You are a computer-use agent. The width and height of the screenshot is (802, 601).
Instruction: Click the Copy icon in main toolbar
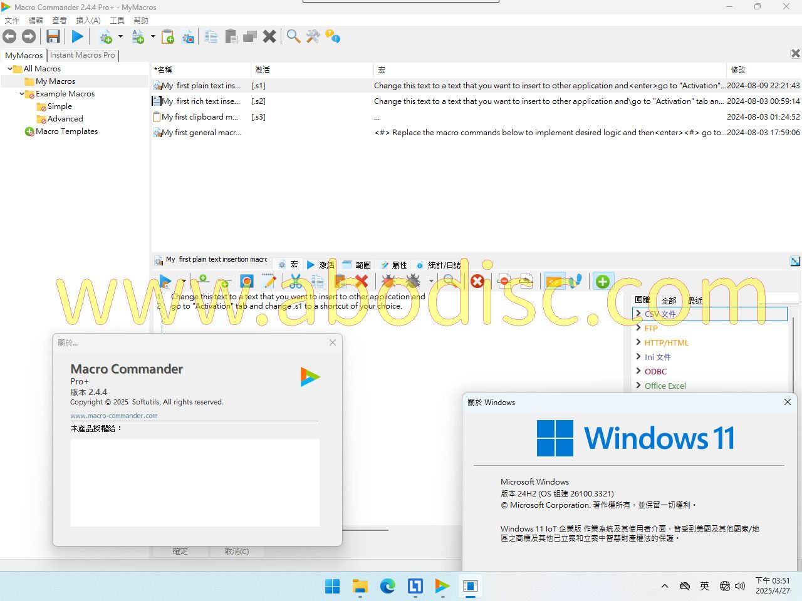coord(211,37)
